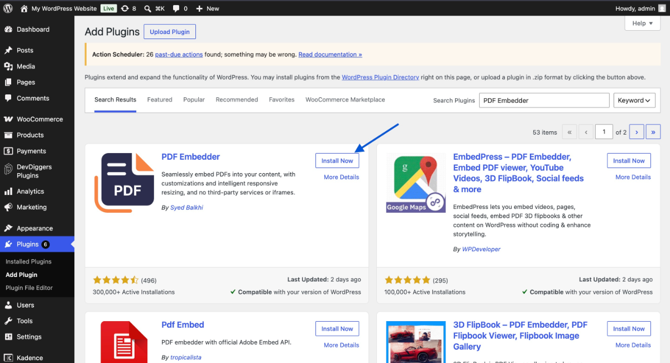670x363 pixels.
Task: Install the EmbedPress plugin
Action: tap(629, 161)
